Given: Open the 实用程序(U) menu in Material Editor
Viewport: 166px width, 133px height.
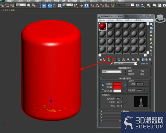Looking at the screenshot, I should pos(139,20).
